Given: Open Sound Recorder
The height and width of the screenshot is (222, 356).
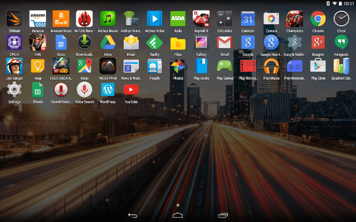Looking at the screenshot, I should (x=61, y=90).
